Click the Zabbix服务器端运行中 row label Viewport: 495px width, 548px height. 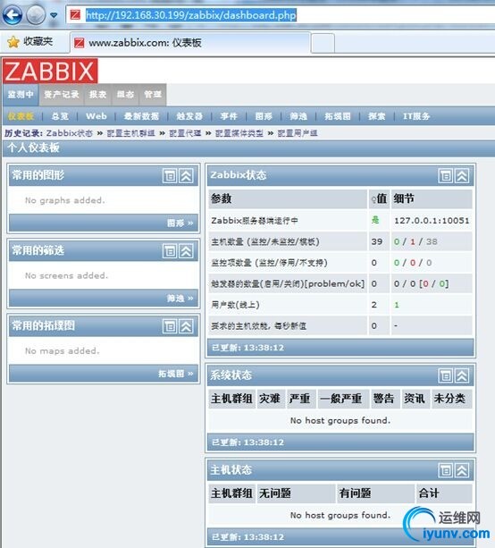click(255, 221)
